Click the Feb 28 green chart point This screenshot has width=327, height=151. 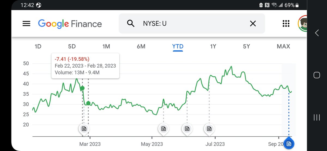pos(88,103)
